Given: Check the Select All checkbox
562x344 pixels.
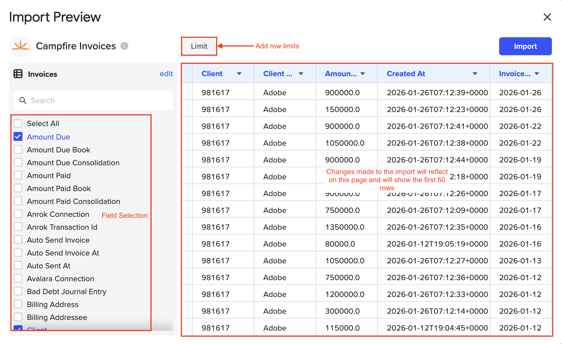Looking at the screenshot, I should coord(18,124).
